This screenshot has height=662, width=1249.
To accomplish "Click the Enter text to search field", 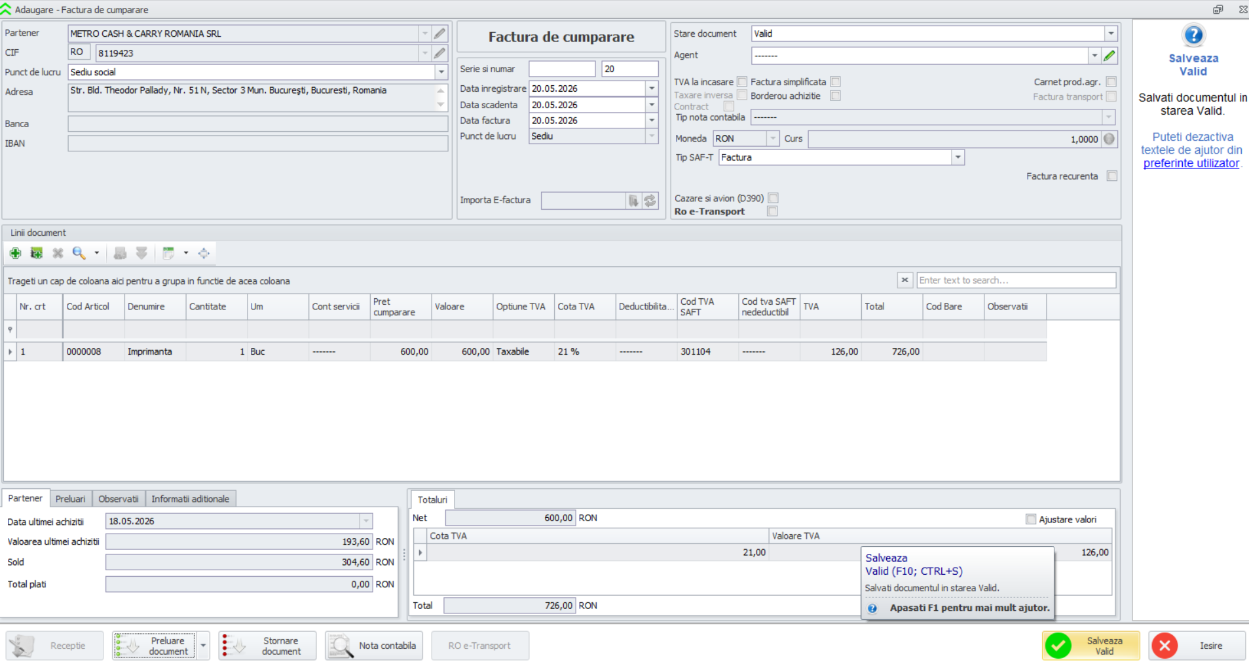I will [1016, 281].
